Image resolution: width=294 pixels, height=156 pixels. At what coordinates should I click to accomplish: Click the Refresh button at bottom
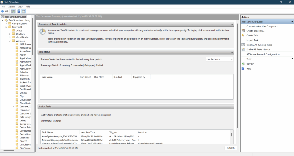231,148
